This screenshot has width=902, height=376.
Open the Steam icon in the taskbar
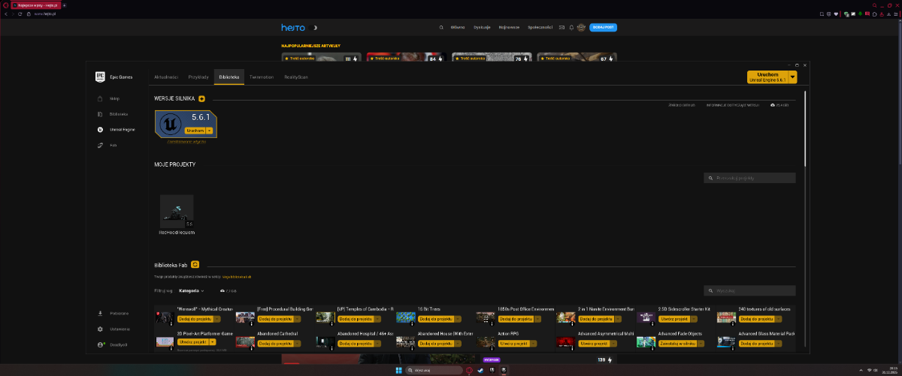point(480,371)
